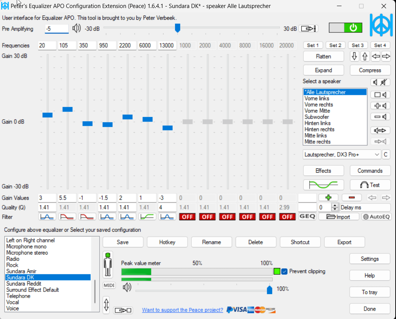Viewport: 396px width, 319px height.
Task: Click the bottom-left interface switch arrow icon
Action: pos(123,310)
